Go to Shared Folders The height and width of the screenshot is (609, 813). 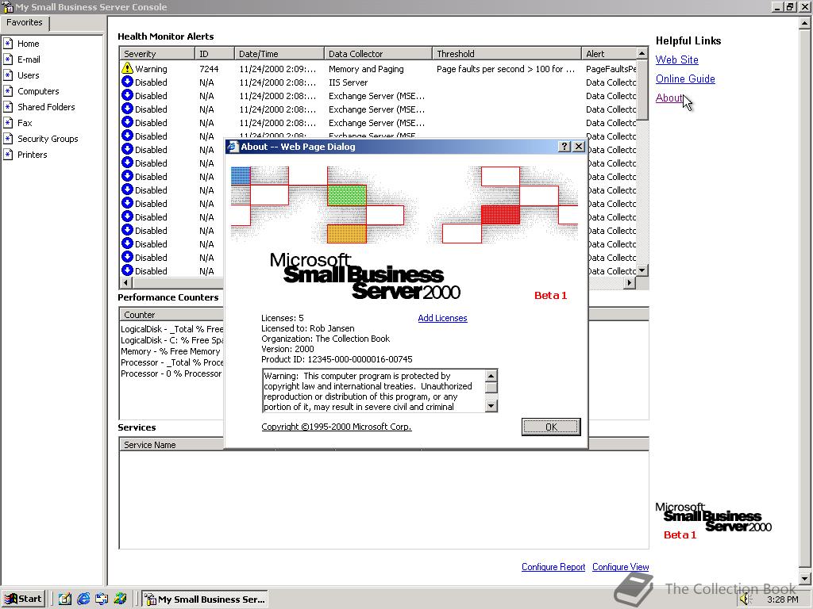46,107
